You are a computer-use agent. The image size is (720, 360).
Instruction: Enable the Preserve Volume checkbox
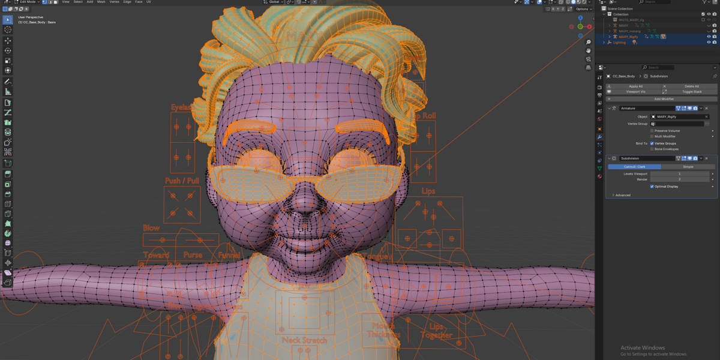point(652,130)
